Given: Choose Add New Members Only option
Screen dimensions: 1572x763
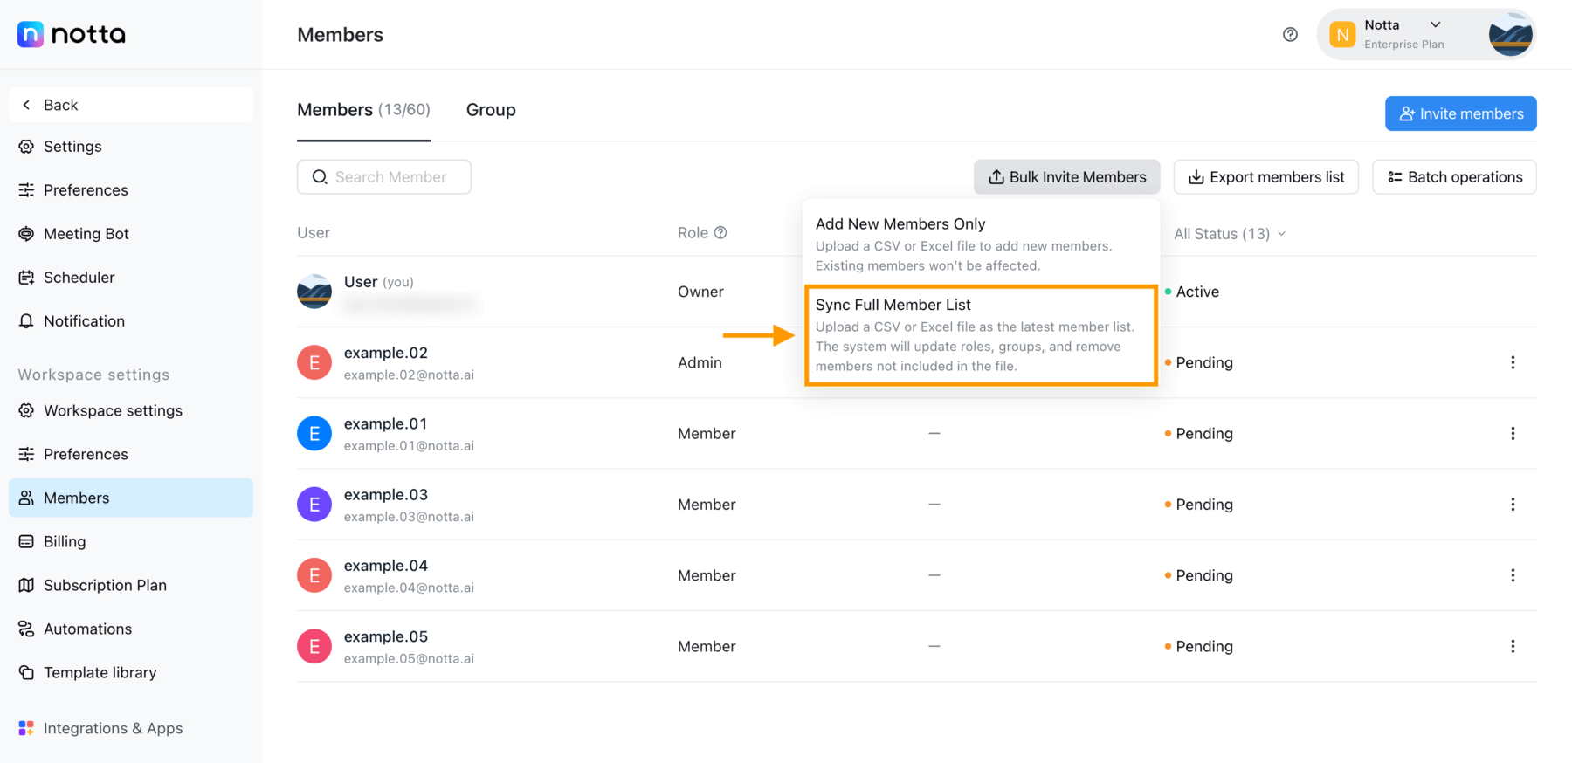Looking at the screenshot, I should point(981,244).
